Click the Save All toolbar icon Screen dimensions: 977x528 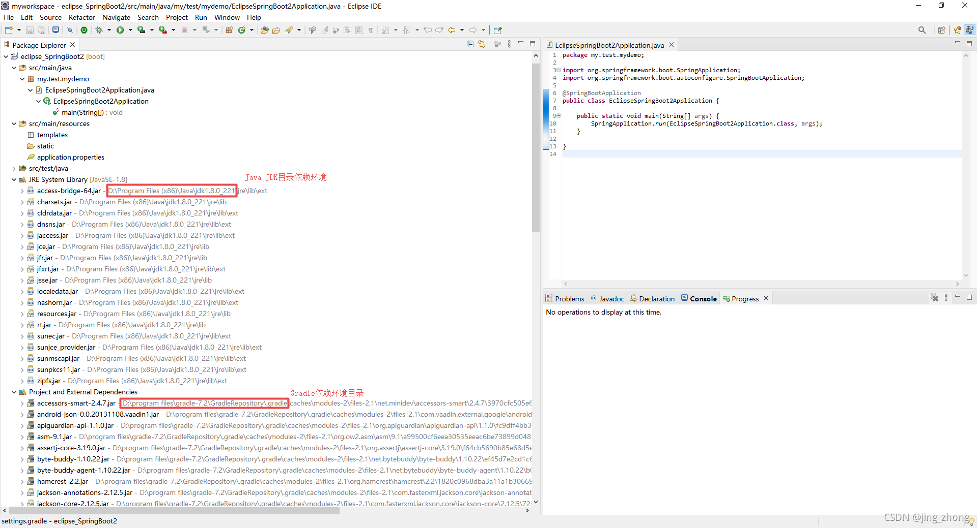click(x=41, y=30)
